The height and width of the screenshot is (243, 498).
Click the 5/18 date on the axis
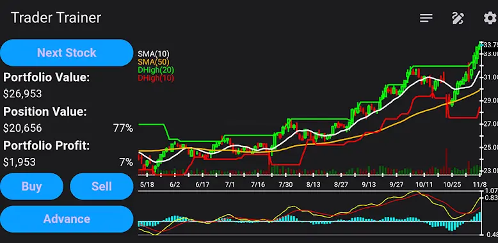point(147,185)
